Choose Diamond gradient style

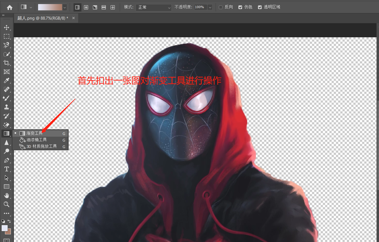click(113, 7)
